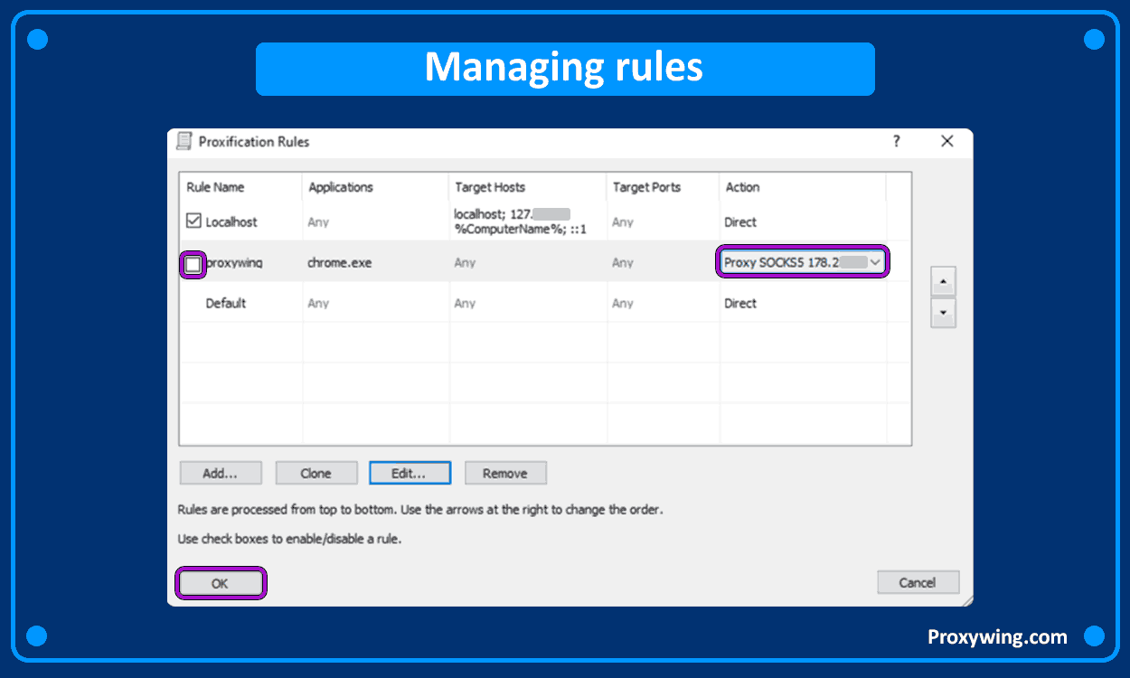Click the Clone button
Screen dimensions: 1130x678
[x=315, y=473]
